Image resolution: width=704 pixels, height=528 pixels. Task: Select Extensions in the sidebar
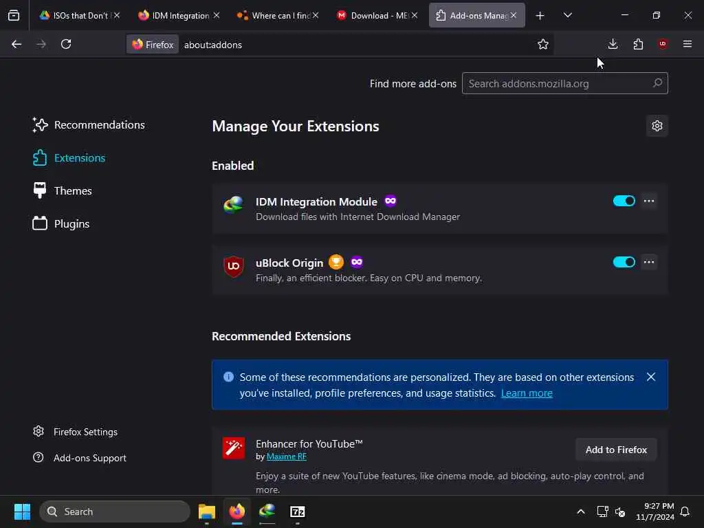(x=69, y=158)
